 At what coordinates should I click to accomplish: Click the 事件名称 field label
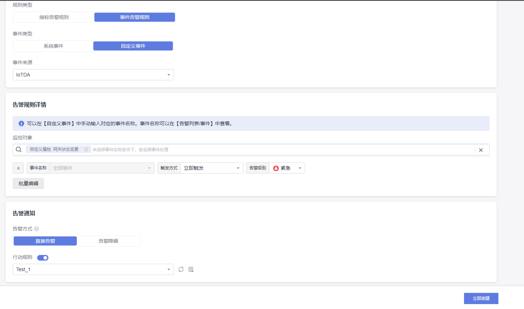[x=38, y=168]
